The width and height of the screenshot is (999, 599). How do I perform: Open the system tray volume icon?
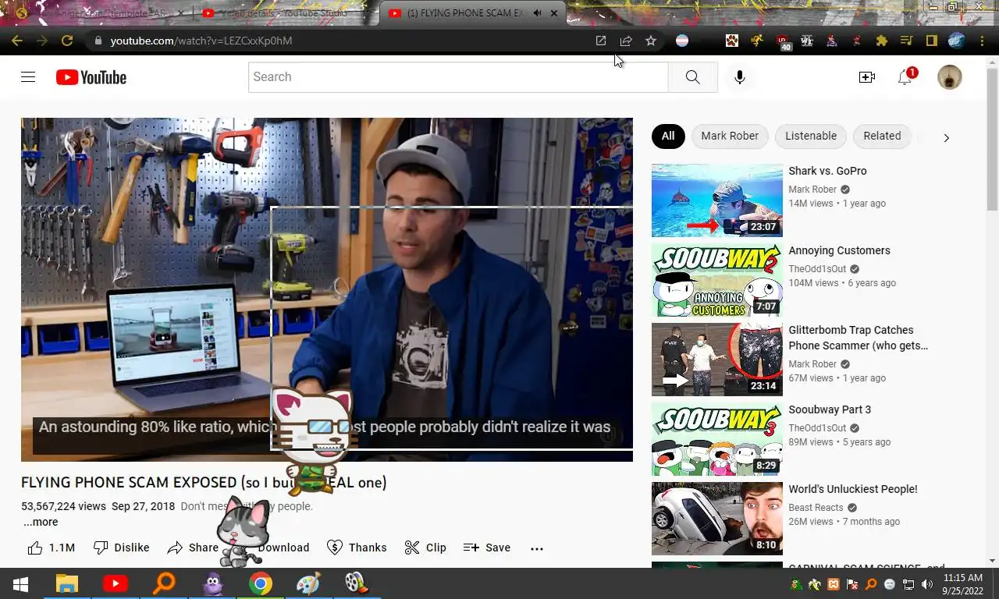(926, 584)
